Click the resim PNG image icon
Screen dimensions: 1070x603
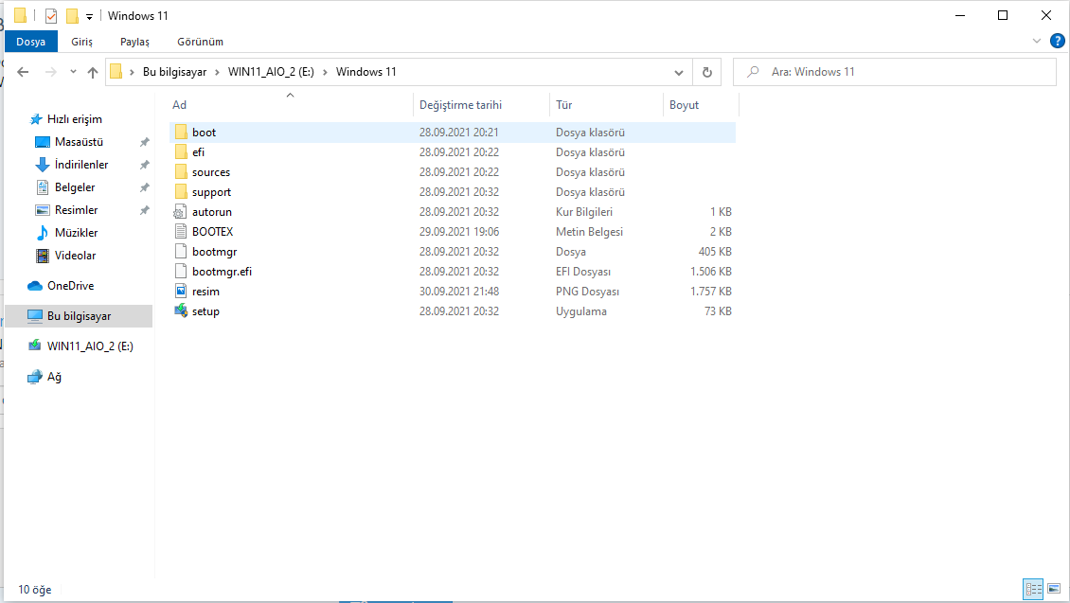181,292
